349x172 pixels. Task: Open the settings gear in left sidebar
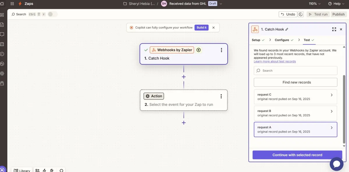click(x=2, y=73)
